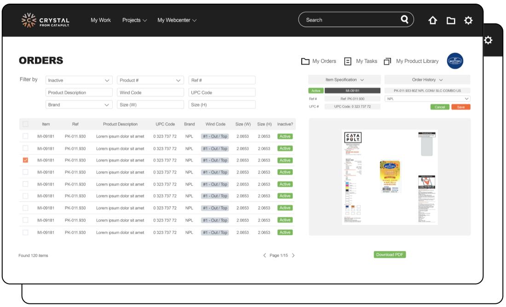Screen dimensions: 506x307
Task: Click the UPC Code filter field
Action: coord(222,92)
